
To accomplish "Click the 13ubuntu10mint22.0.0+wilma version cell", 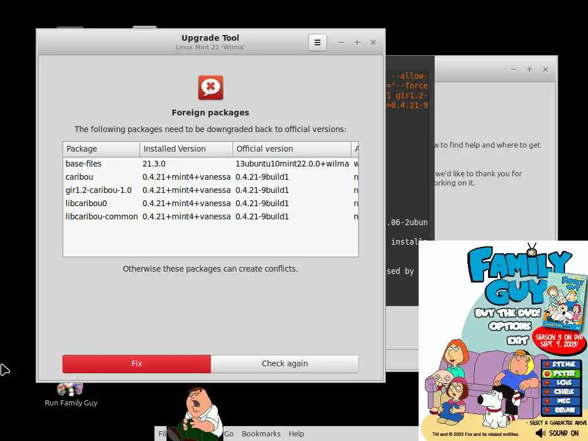I will pyautogui.click(x=292, y=164).
